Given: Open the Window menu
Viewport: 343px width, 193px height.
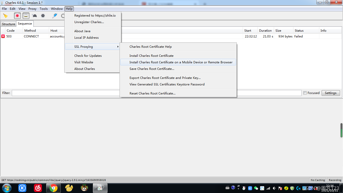Looking at the screenshot, I should 57,9.
